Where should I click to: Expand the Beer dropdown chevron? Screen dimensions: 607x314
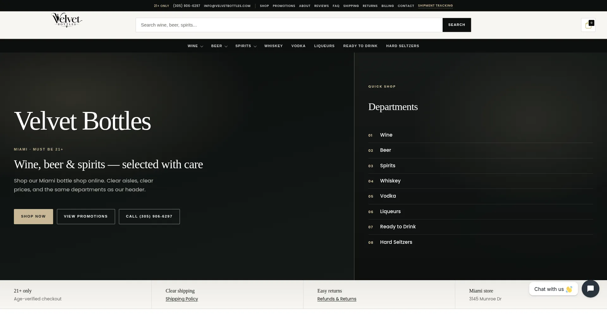226,46
